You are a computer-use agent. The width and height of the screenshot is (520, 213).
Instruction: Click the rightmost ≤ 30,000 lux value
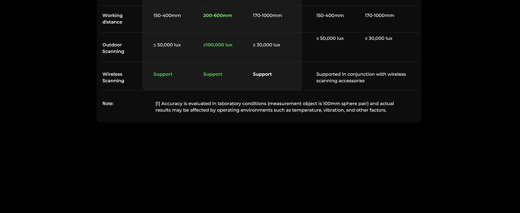click(x=379, y=38)
